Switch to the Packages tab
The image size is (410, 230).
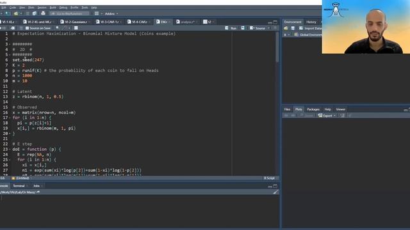313,109
